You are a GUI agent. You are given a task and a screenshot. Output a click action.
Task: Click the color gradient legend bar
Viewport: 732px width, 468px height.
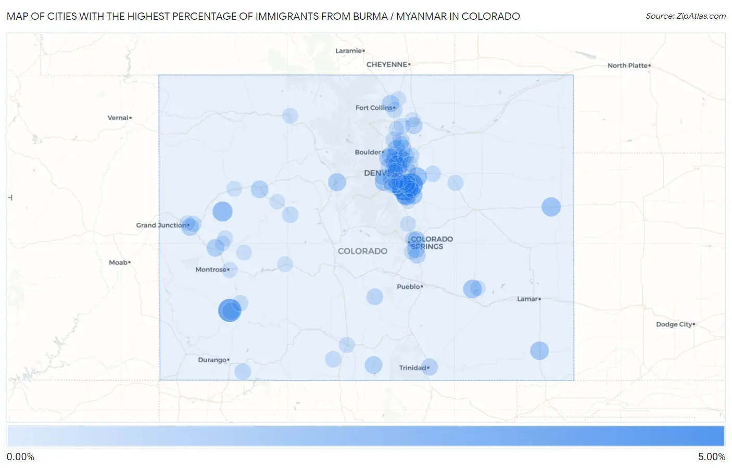tap(365, 436)
